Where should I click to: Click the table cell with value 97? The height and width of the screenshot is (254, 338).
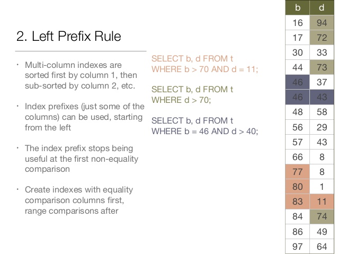[298, 246]
